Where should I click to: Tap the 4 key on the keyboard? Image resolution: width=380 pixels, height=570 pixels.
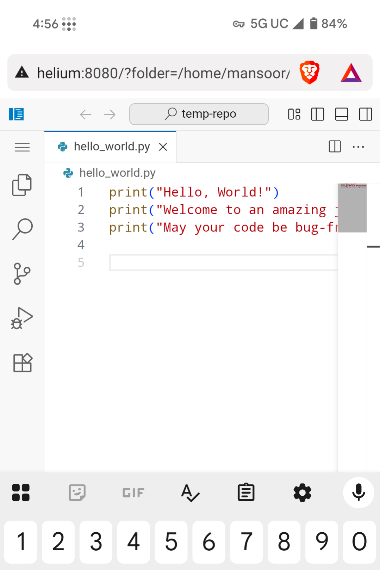pos(133,542)
